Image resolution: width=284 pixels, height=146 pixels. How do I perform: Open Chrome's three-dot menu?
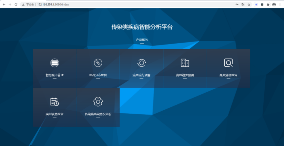(280, 5)
